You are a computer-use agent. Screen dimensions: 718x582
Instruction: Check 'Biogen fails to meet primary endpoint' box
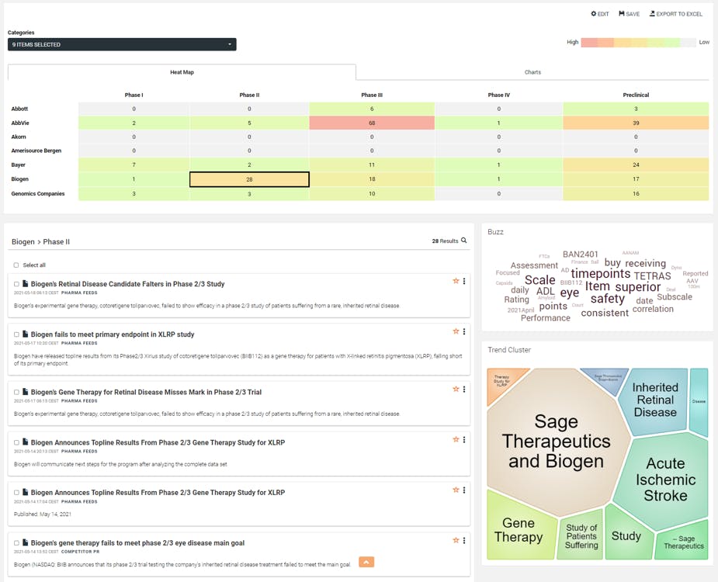(x=16, y=334)
